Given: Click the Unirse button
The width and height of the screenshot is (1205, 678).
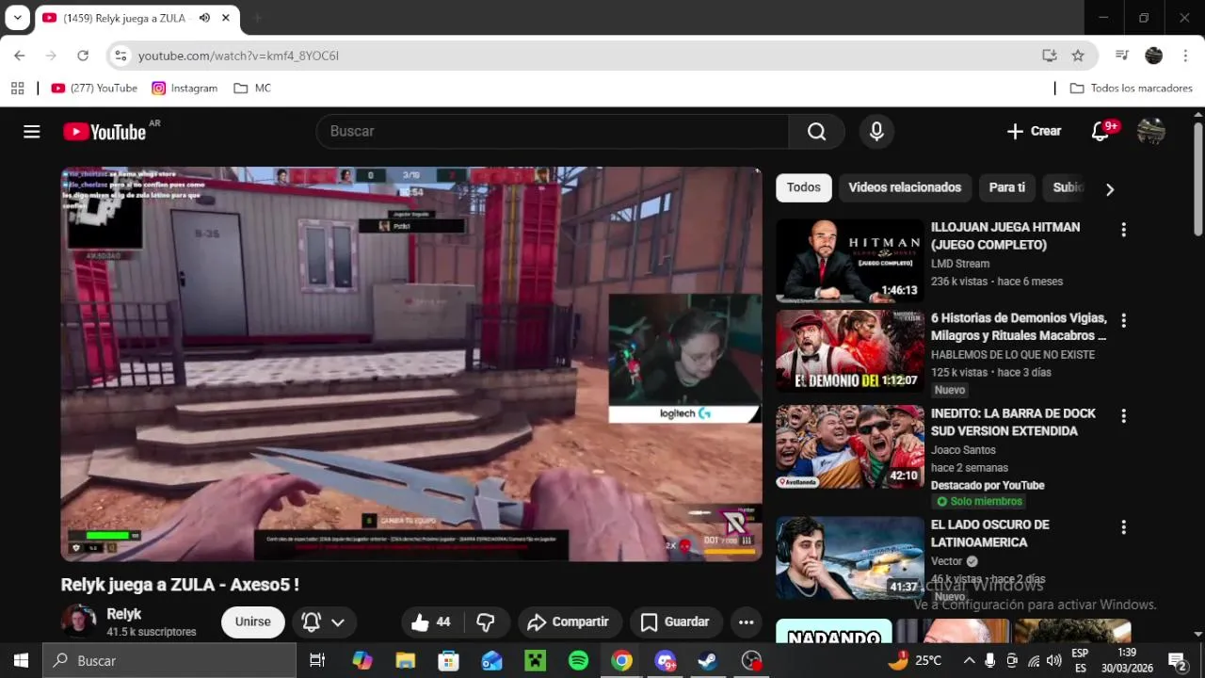Looking at the screenshot, I should 253,621.
